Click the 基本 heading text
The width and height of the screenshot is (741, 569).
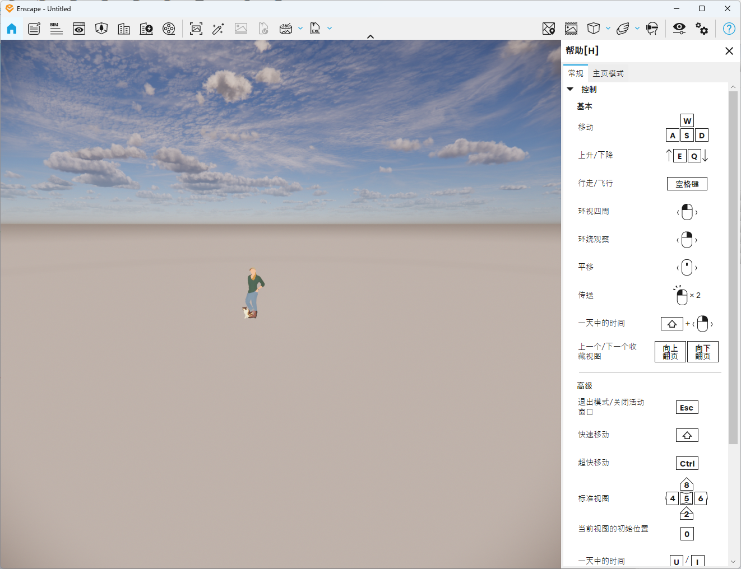pyautogui.click(x=585, y=106)
